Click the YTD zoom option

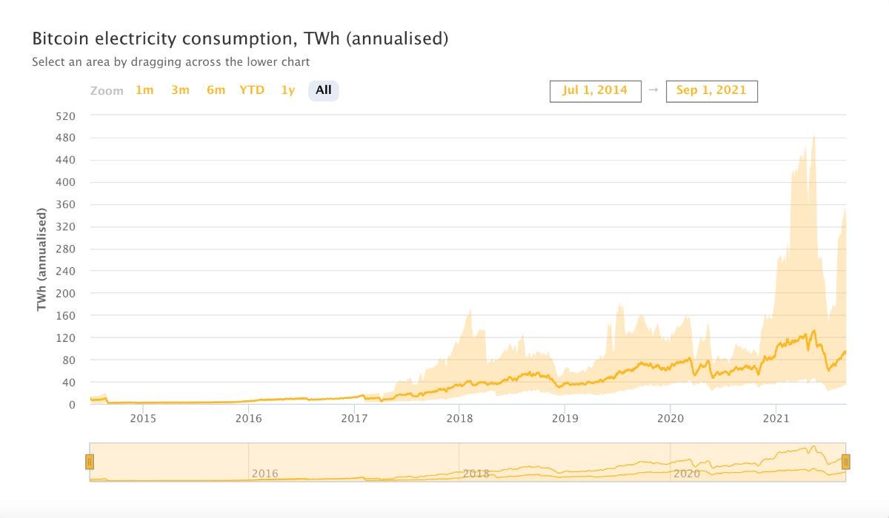coord(252,90)
